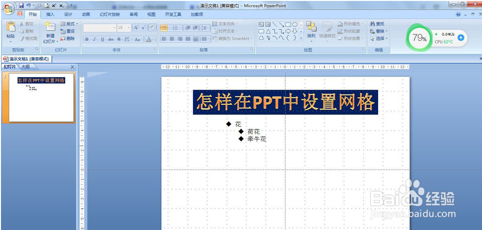
Task: Open the Select (选择) dropdown
Action: tap(379, 39)
